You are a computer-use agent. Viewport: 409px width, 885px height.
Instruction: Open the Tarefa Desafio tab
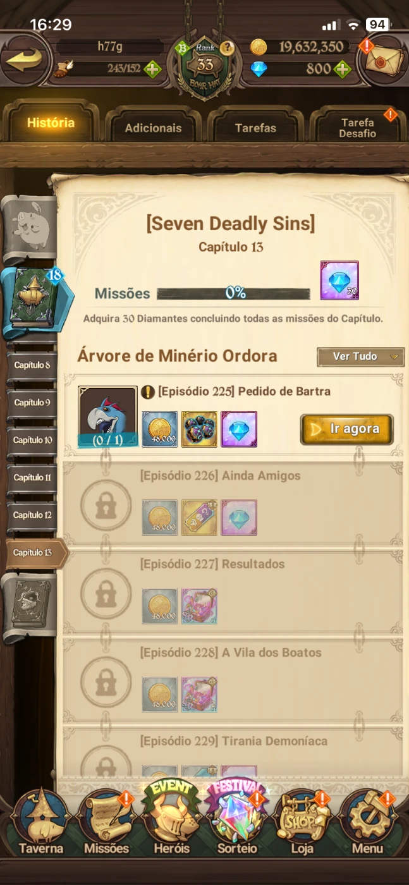coord(357,128)
